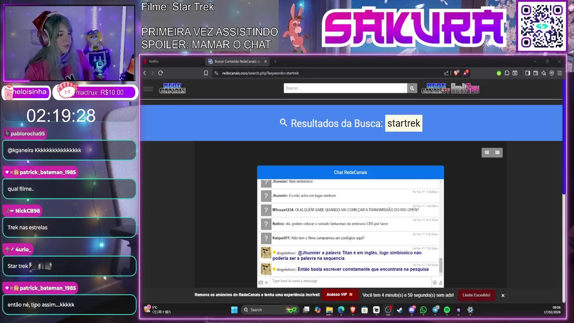Launch Microsoft Edge from the taskbar
Image resolution: width=574 pixels, height=323 pixels.
coord(341,310)
